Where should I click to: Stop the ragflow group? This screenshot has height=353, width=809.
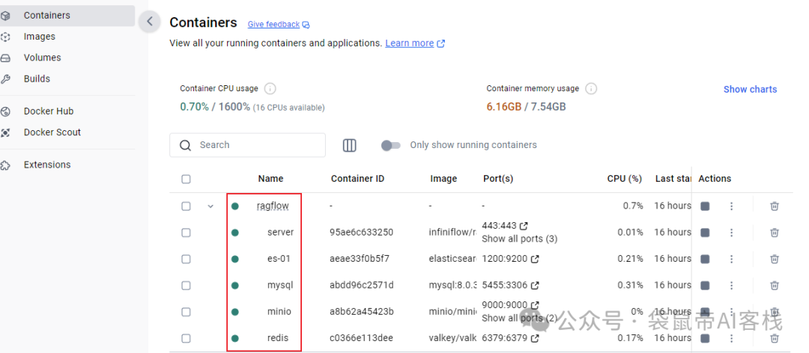pyautogui.click(x=705, y=206)
